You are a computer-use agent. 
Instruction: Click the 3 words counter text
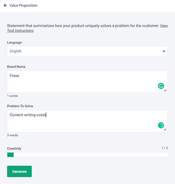pyautogui.click(x=12, y=135)
